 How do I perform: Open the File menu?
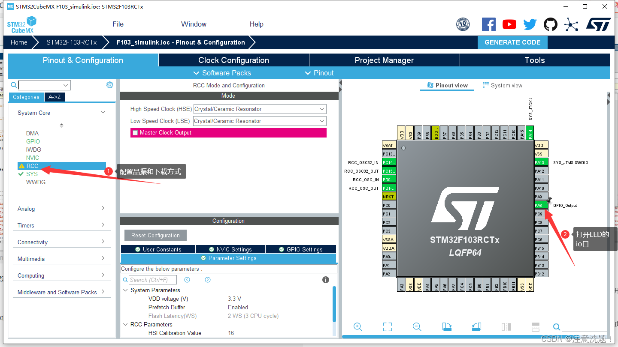point(118,24)
